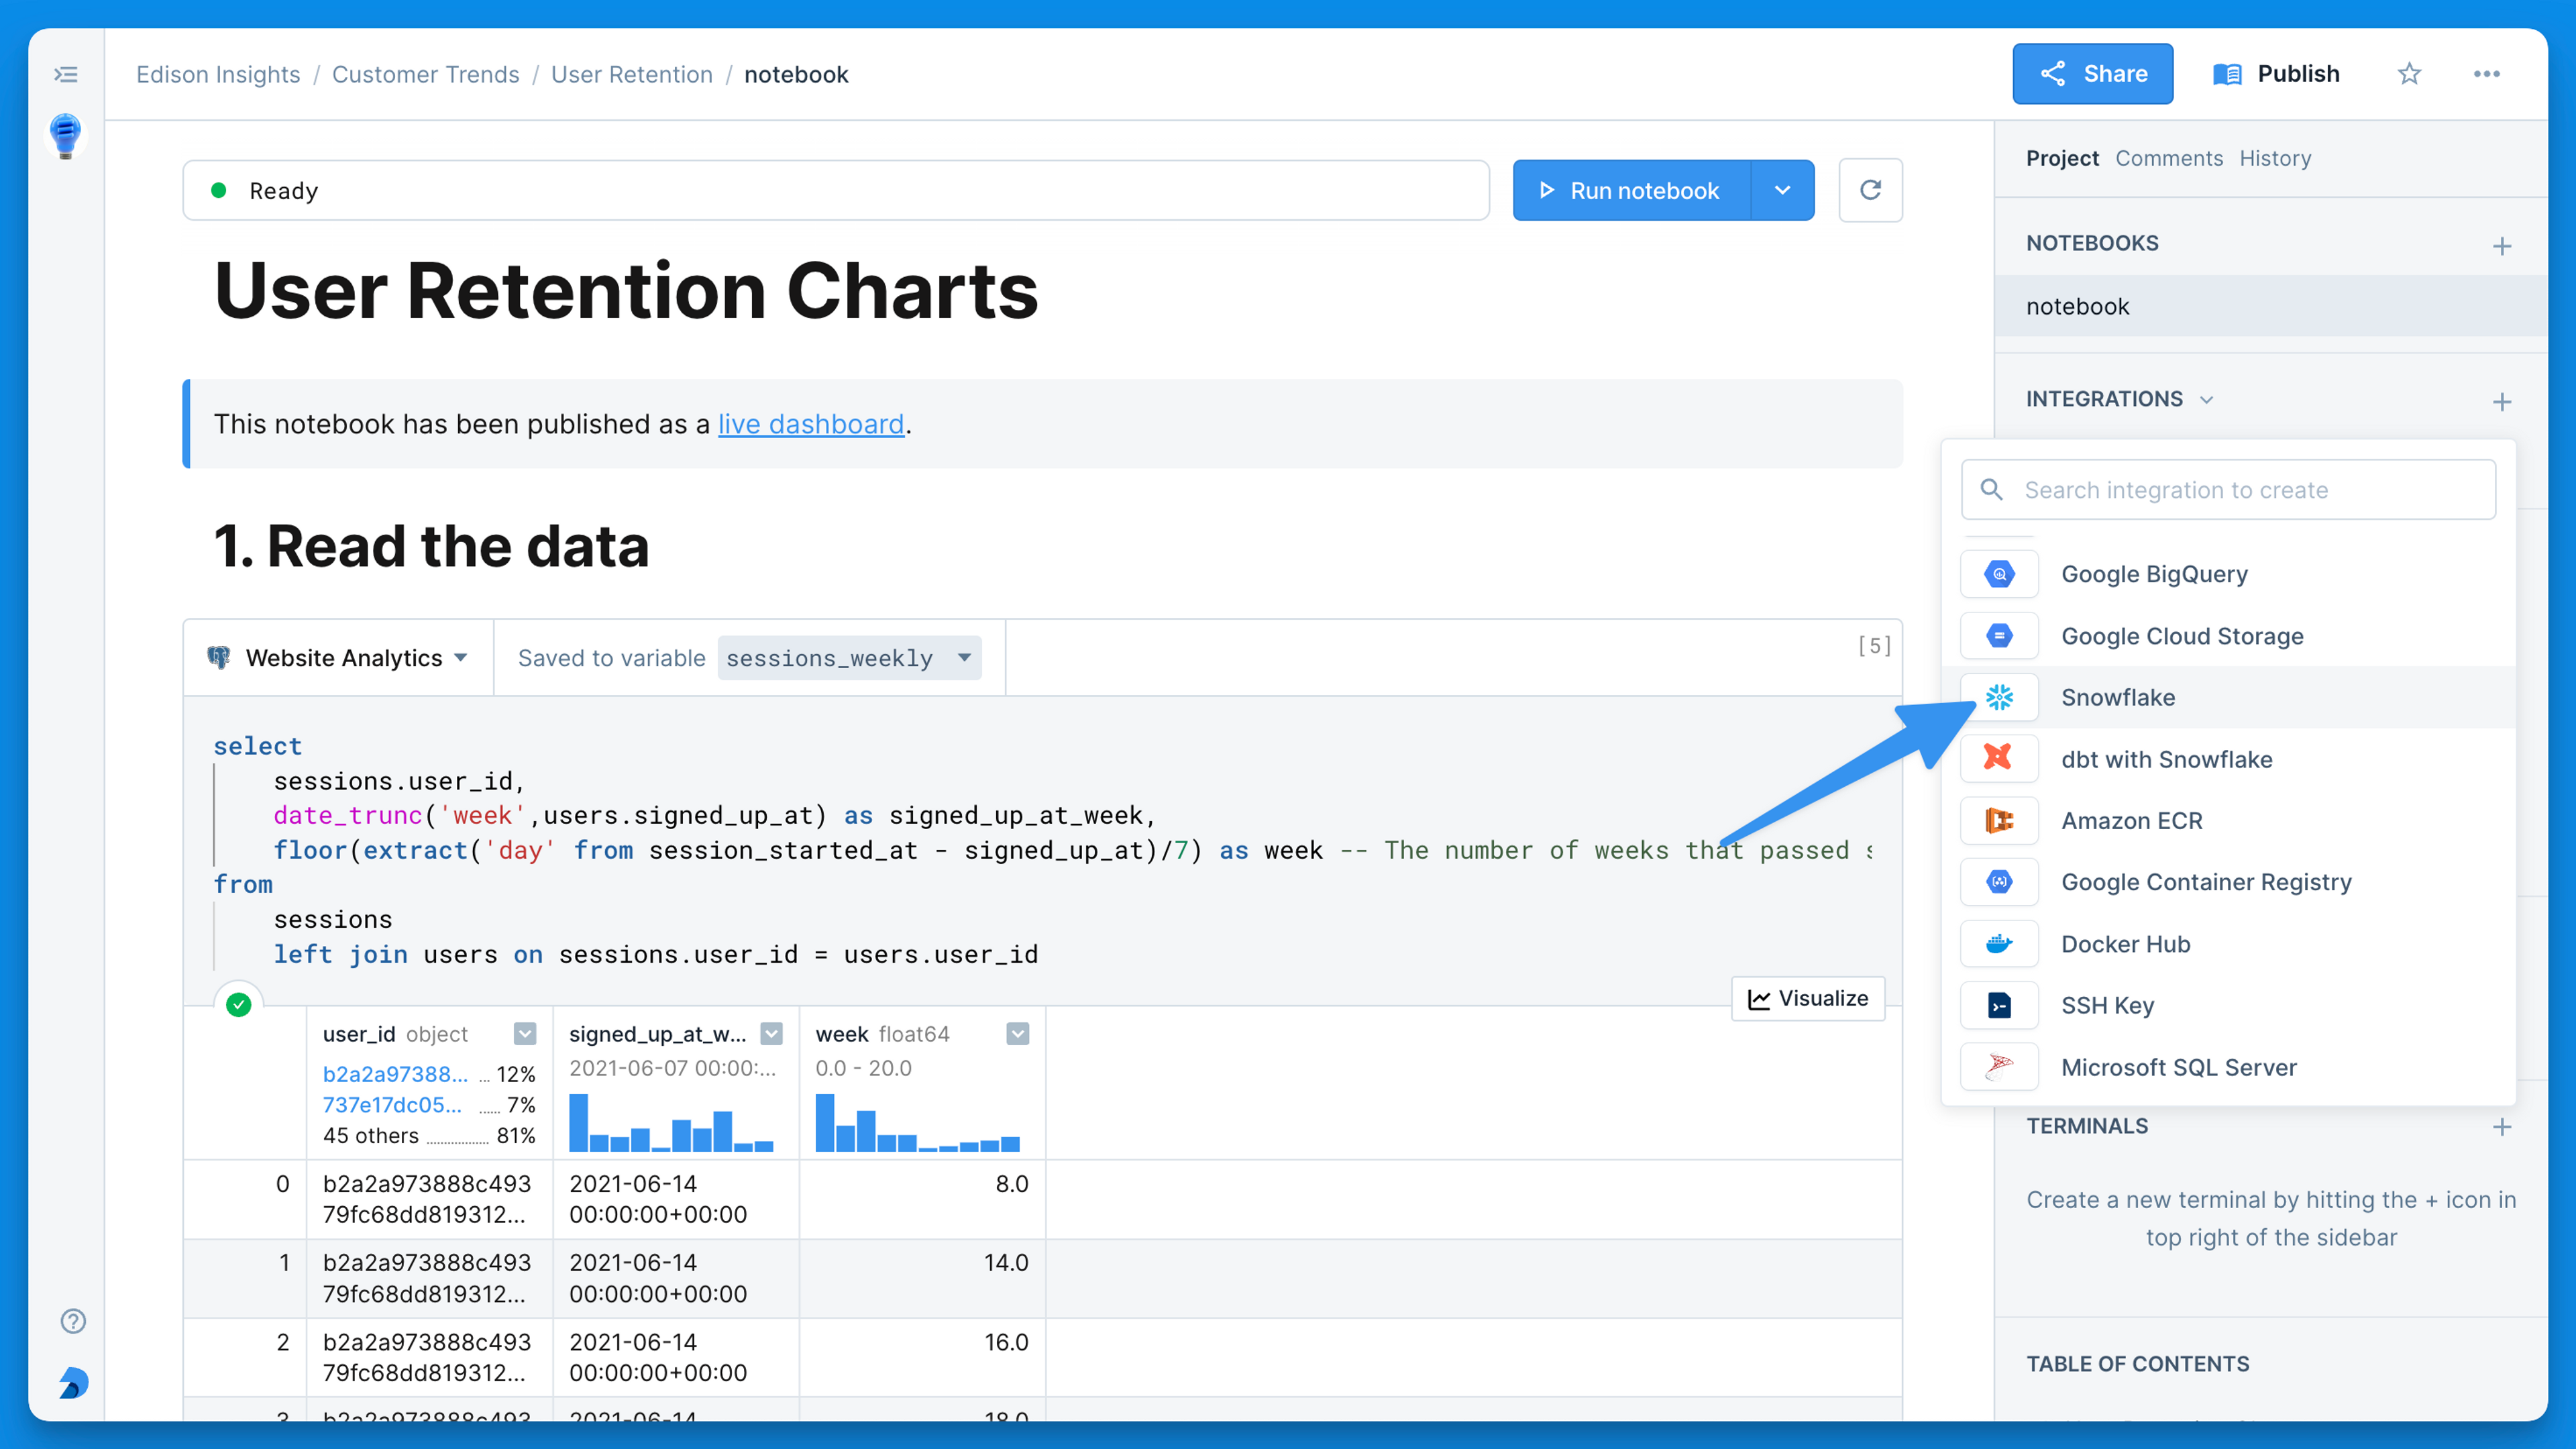The height and width of the screenshot is (1449, 2576).
Task: Select the Amazon ECR integration
Action: 2228,821
